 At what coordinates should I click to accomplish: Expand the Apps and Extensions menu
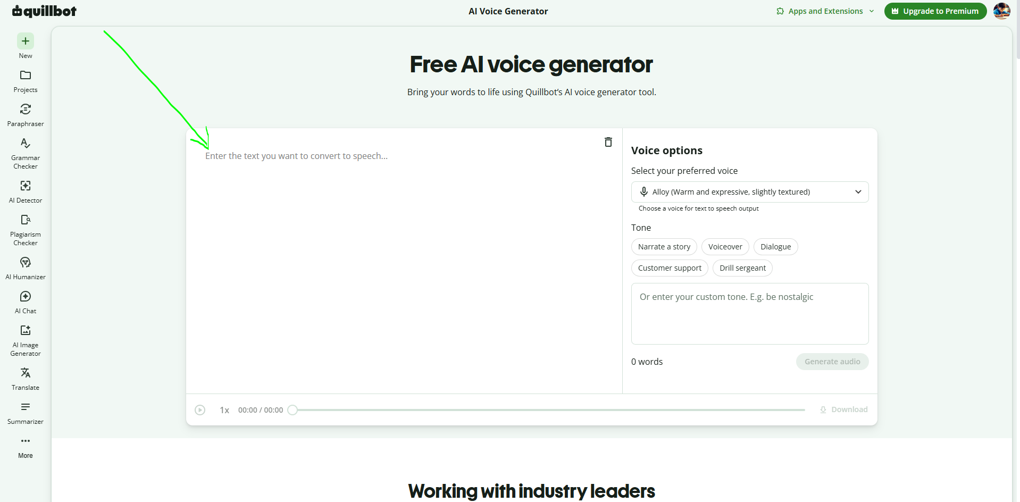tap(825, 11)
